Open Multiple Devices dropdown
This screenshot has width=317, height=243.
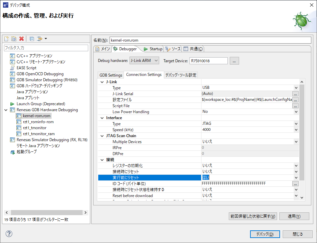(296, 142)
